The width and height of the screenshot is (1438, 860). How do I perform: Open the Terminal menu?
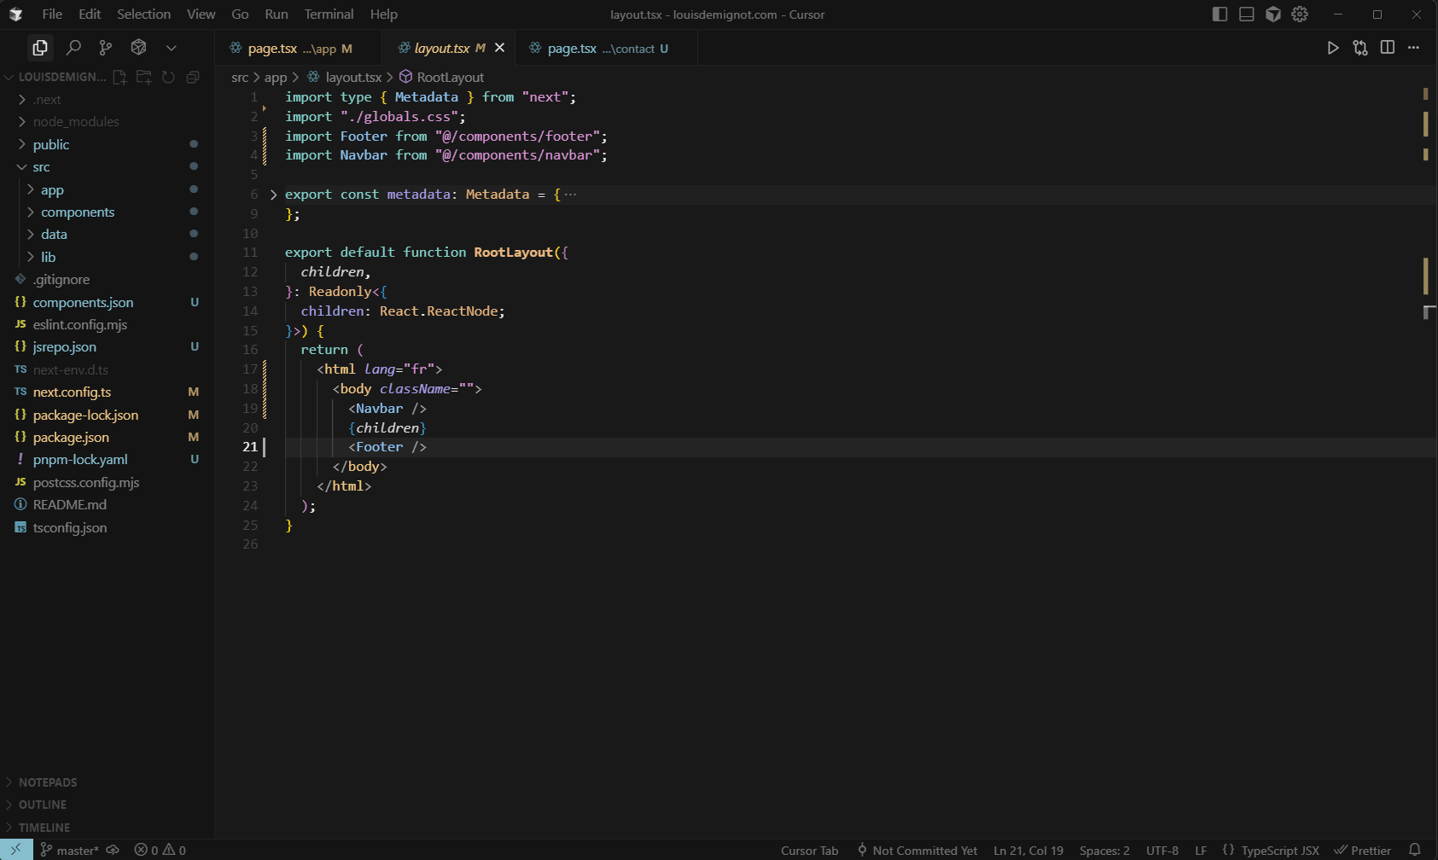(329, 15)
